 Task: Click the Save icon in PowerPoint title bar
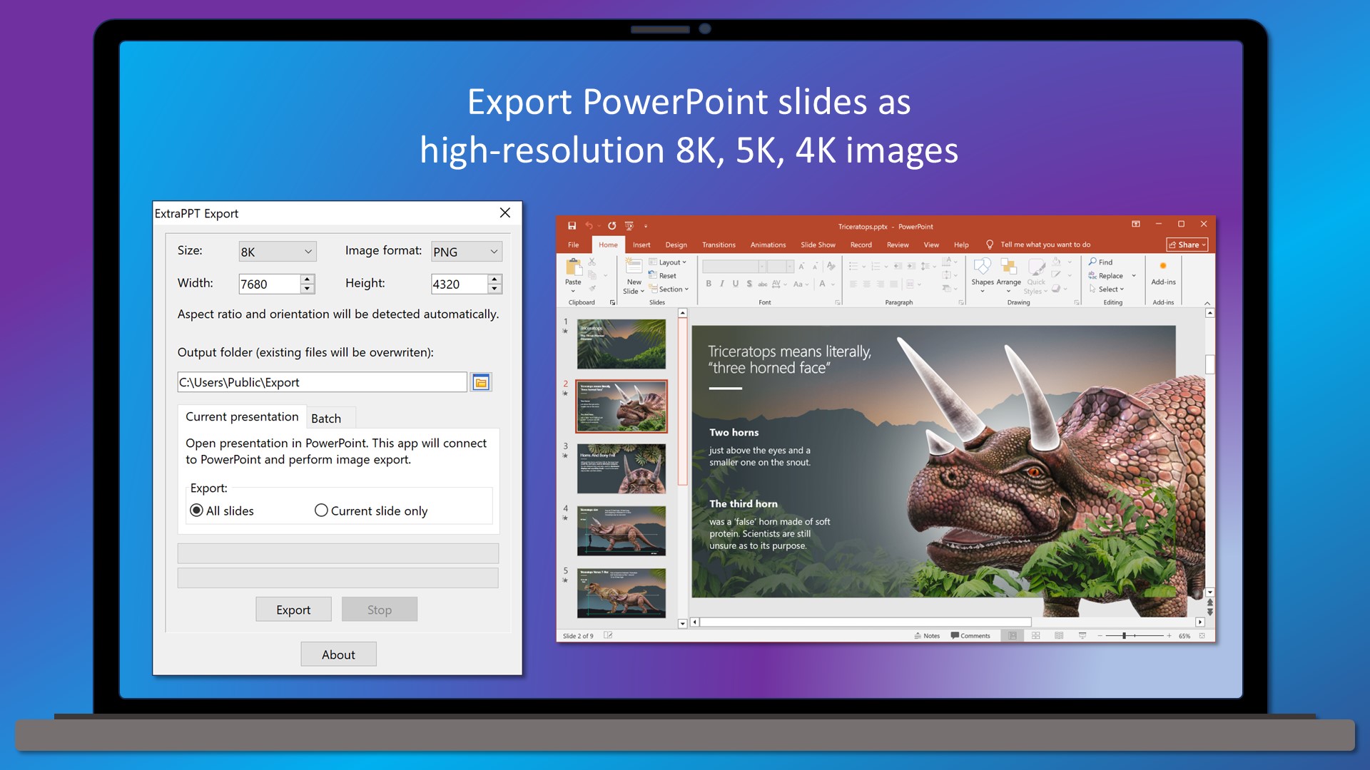pyautogui.click(x=572, y=226)
